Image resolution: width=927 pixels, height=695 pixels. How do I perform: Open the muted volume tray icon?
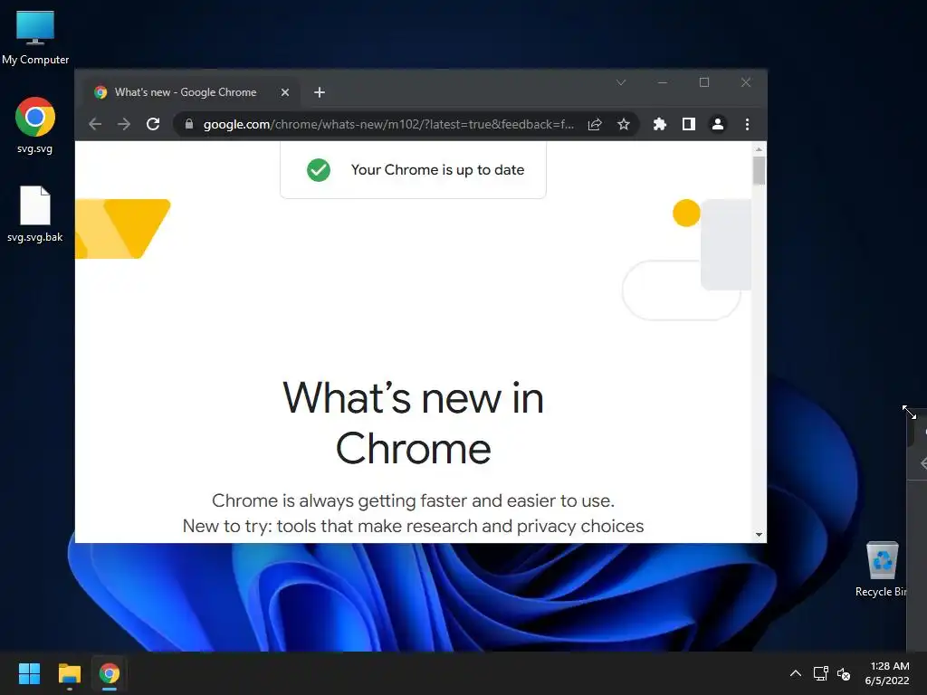click(x=844, y=673)
